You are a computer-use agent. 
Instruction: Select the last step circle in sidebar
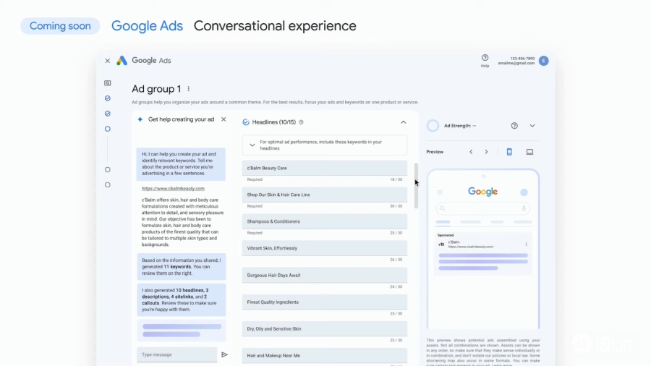click(x=108, y=185)
